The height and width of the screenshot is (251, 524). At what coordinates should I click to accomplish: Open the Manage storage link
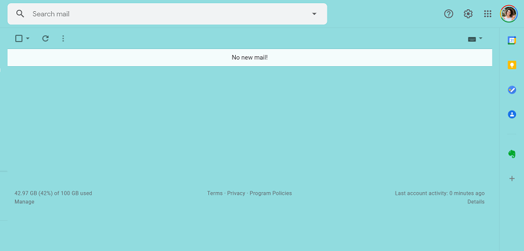(x=24, y=202)
